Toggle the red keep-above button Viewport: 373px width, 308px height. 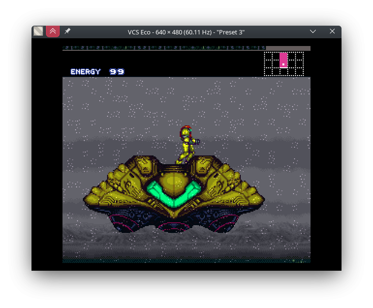(53, 31)
